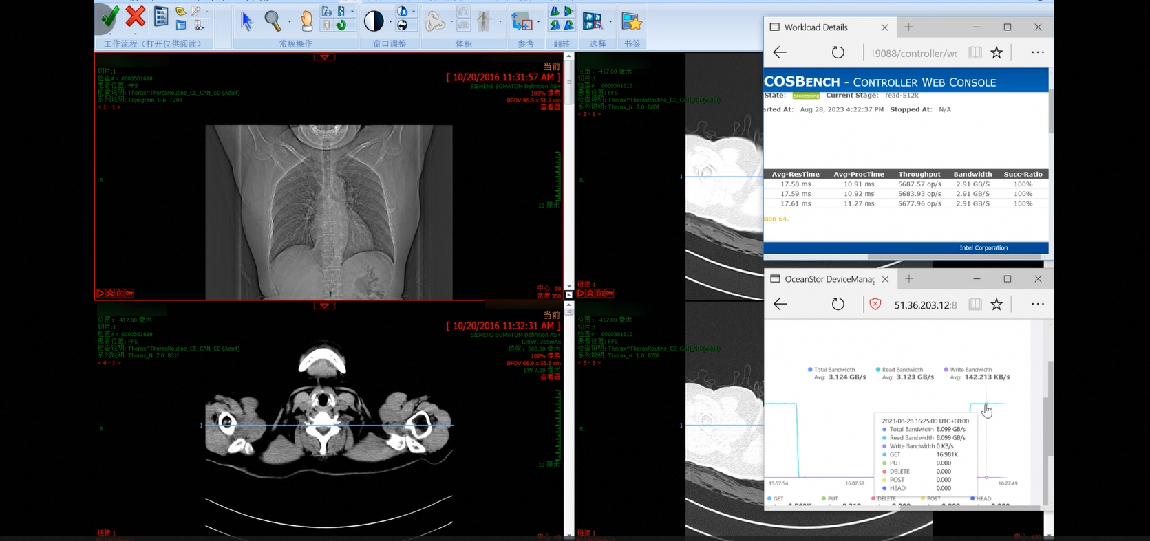Click back arrow in OceanStor window
The image size is (1150, 541).
(780, 304)
